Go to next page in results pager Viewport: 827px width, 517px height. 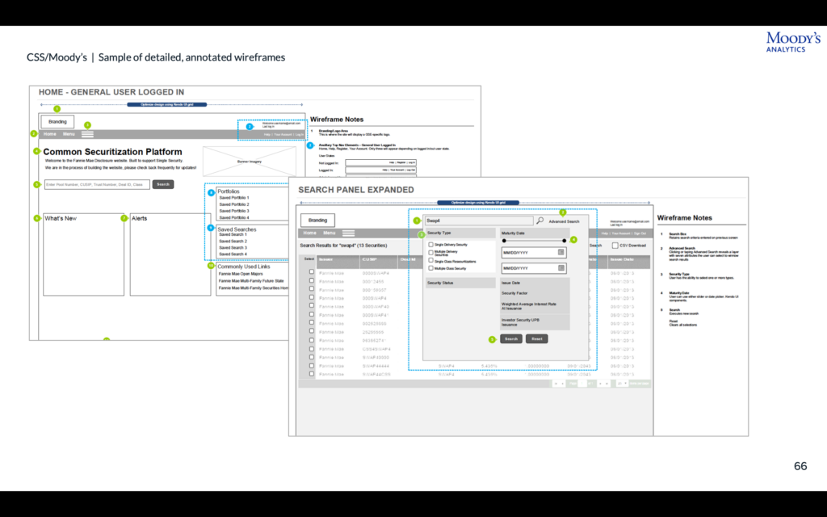pyautogui.click(x=600, y=384)
